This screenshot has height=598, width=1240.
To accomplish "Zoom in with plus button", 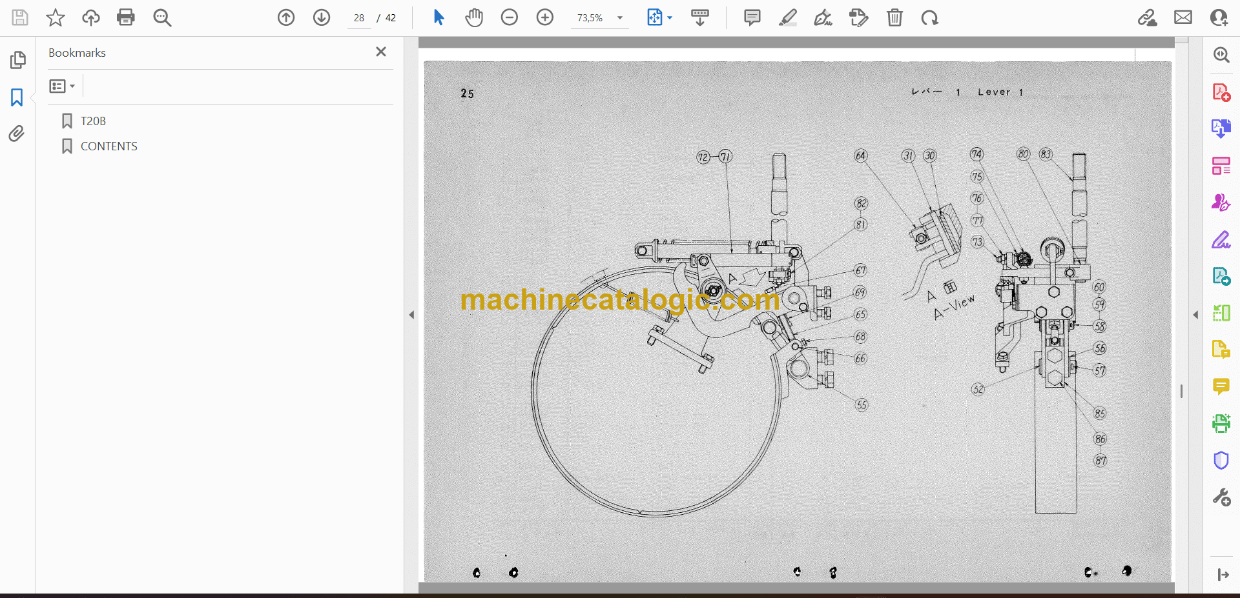I will tap(545, 17).
